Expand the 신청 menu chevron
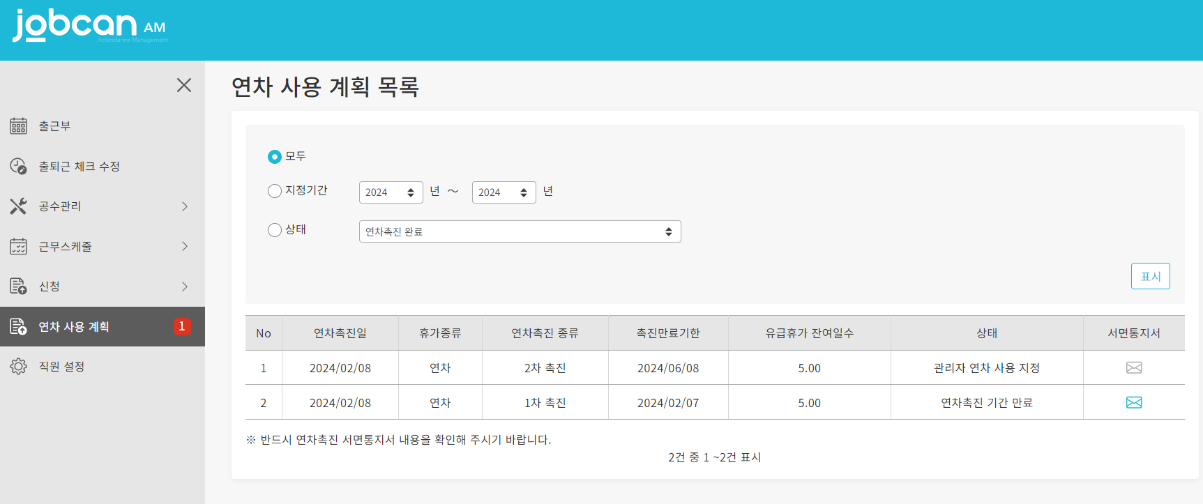The height and width of the screenshot is (504, 1203). click(x=185, y=287)
